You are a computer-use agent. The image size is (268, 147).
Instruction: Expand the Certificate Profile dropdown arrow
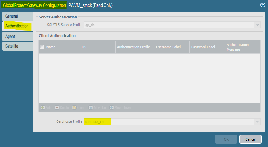coord(257,122)
